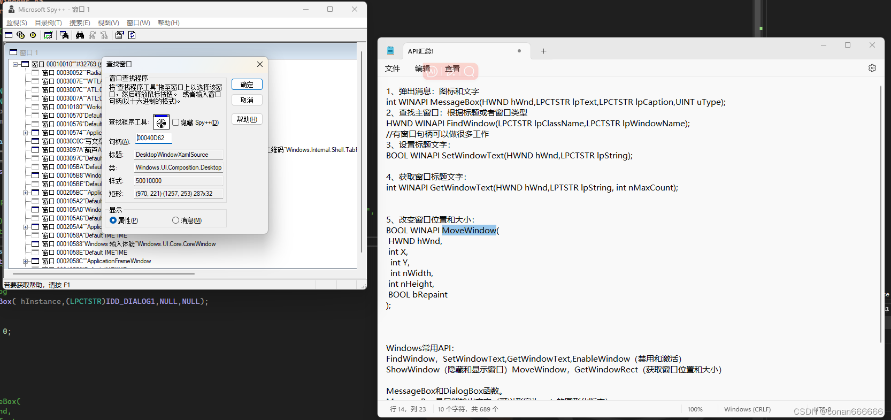Click the Log Messages toolbar icon
The height and width of the screenshot is (420, 891).
(49, 35)
